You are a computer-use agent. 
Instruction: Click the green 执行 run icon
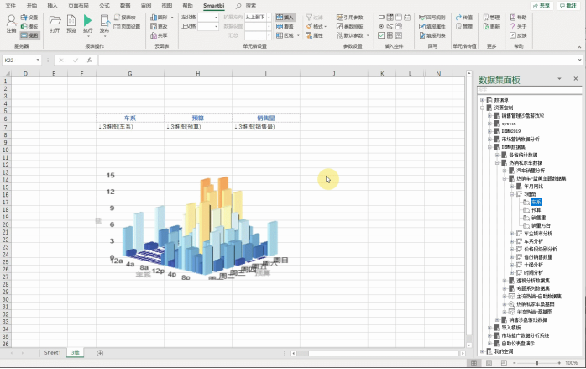point(87,20)
